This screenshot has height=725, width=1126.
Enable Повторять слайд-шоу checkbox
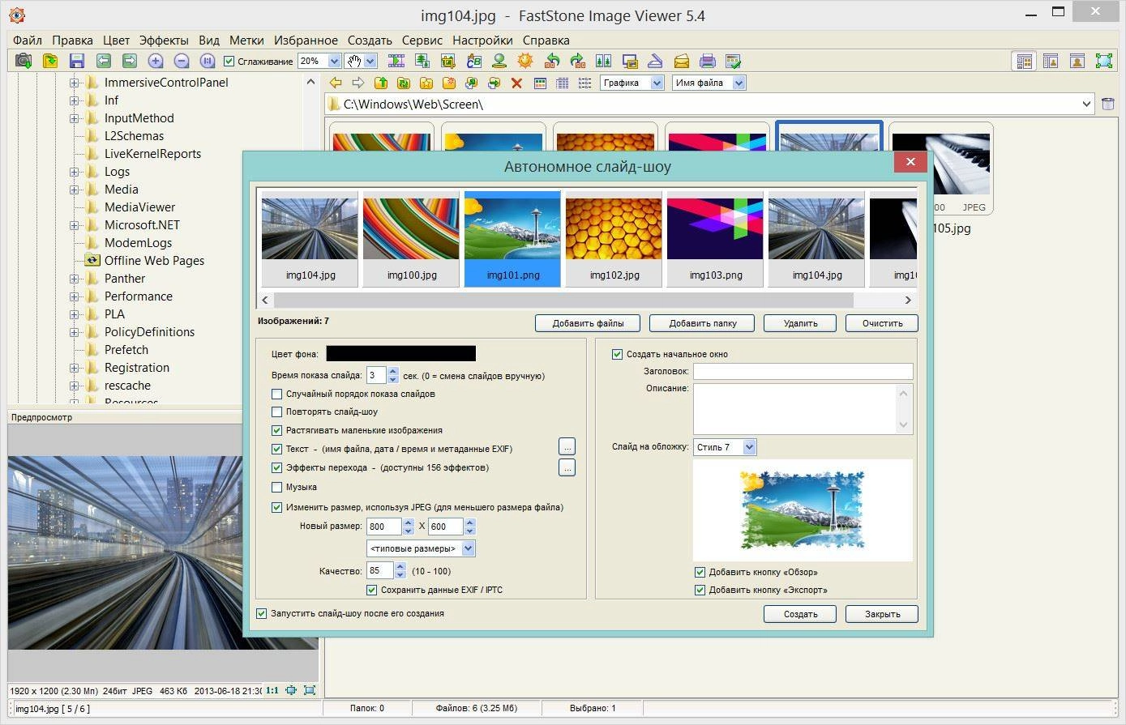[x=277, y=412]
